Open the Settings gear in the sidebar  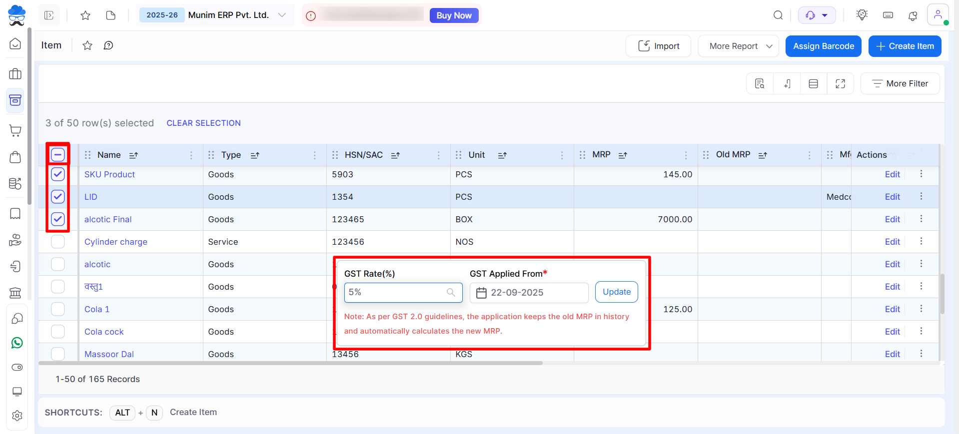pyautogui.click(x=17, y=416)
